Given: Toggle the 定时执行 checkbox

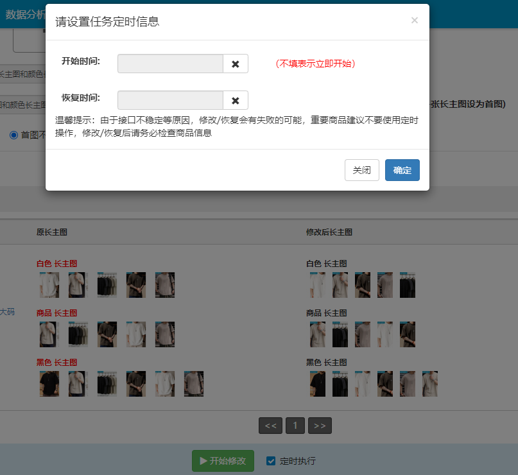Looking at the screenshot, I should [271, 461].
